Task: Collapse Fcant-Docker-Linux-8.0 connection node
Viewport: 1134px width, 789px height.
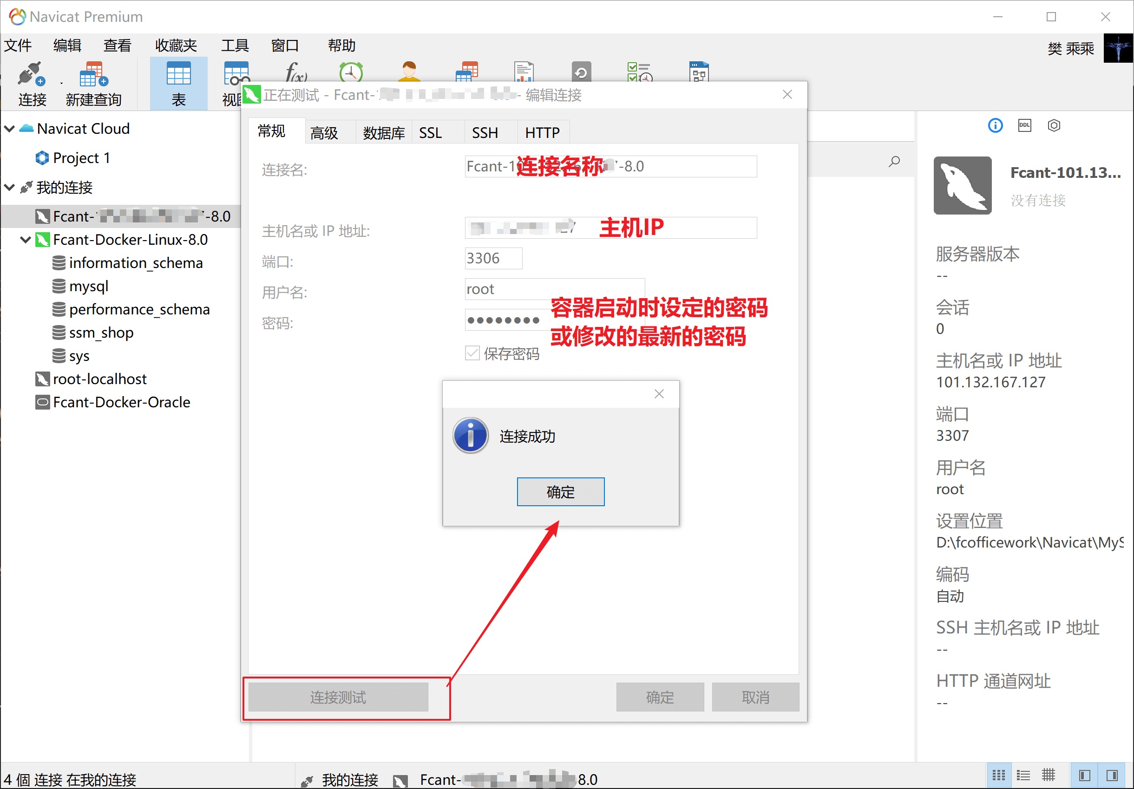Action: pos(26,240)
